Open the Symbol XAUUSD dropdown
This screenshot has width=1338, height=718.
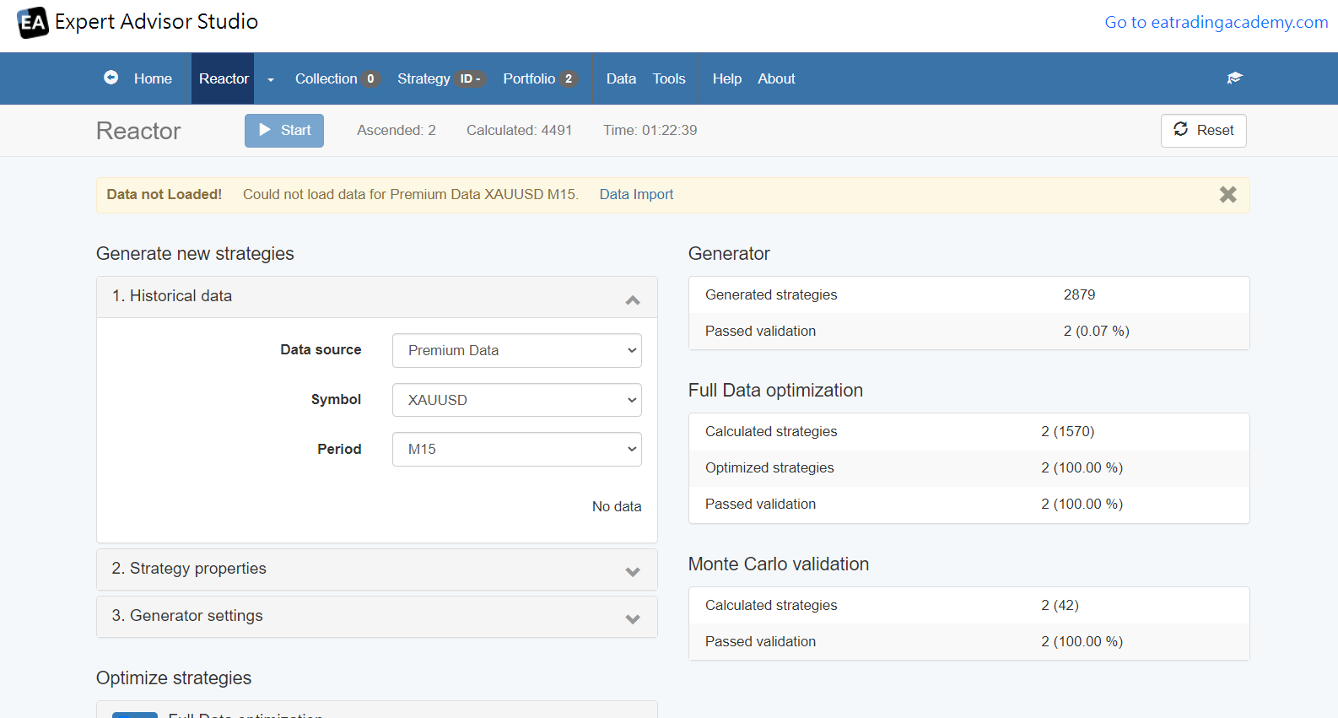tap(516, 400)
